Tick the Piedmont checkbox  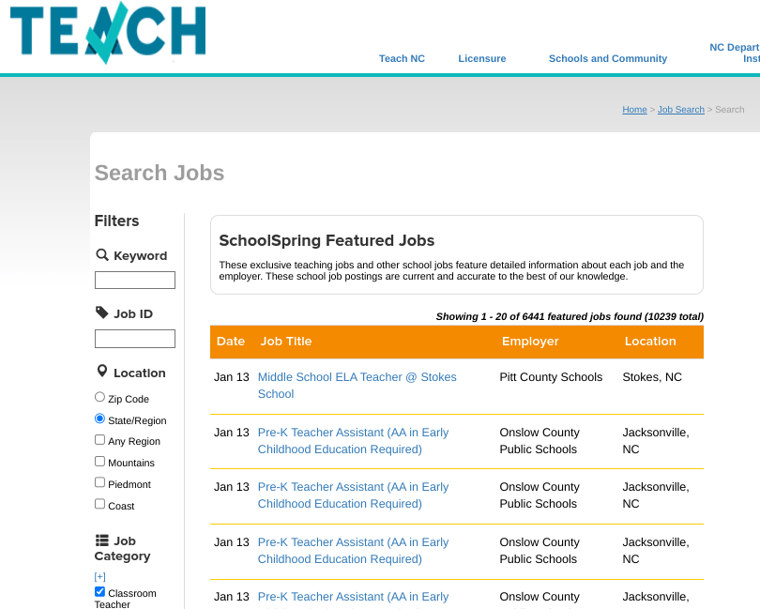pyautogui.click(x=99, y=483)
